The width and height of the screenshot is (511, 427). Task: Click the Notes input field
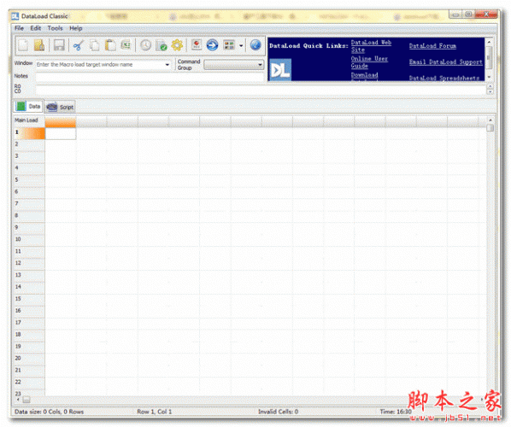pos(150,77)
